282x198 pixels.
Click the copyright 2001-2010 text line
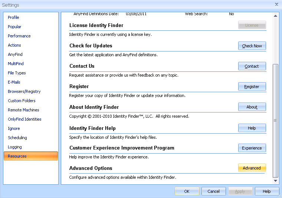click(129, 117)
